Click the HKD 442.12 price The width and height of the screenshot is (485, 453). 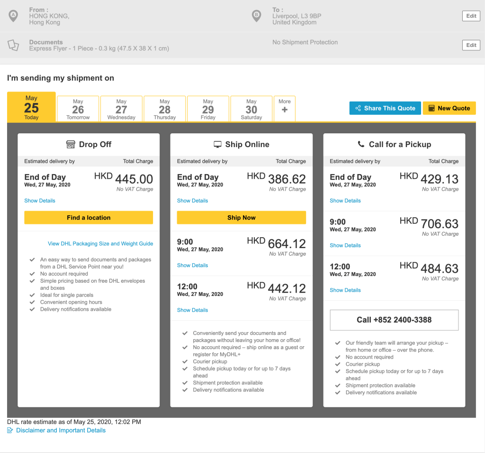(276, 288)
